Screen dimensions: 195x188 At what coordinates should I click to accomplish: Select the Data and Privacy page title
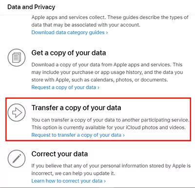coord(31,7)
